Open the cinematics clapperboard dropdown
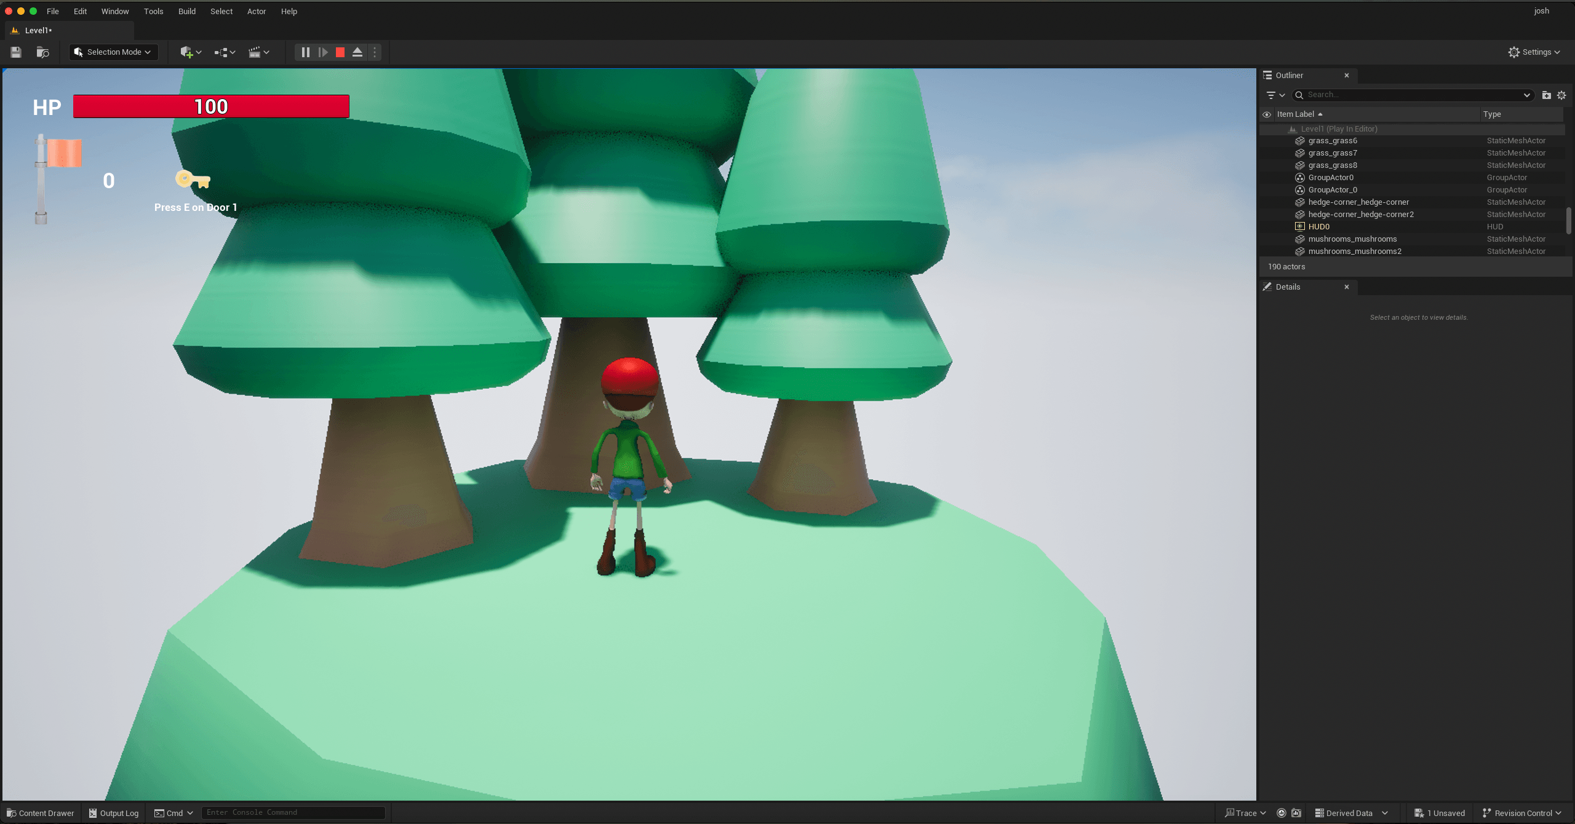Viewport: 1575px width, 824px height. (x=258, y=52)
